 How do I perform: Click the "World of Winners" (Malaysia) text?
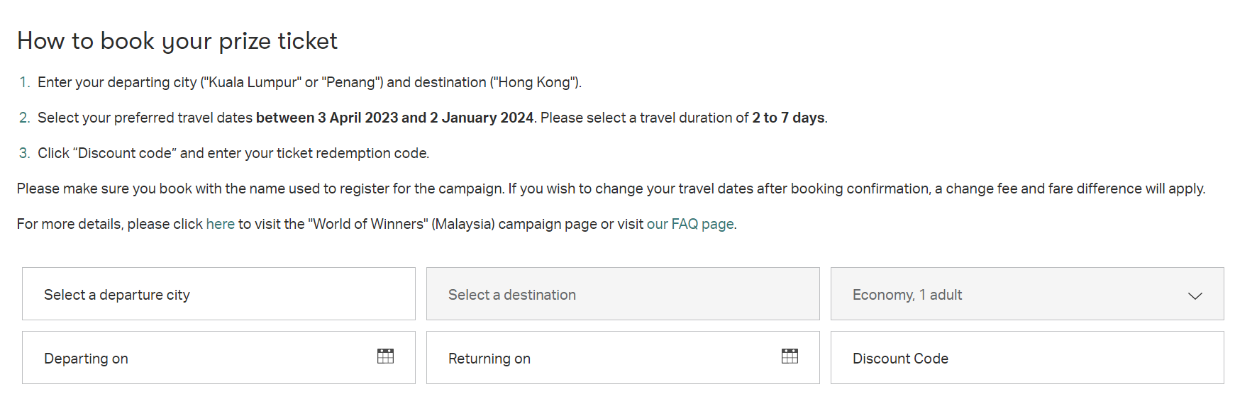pyautogui.click(x=401, y=224)
